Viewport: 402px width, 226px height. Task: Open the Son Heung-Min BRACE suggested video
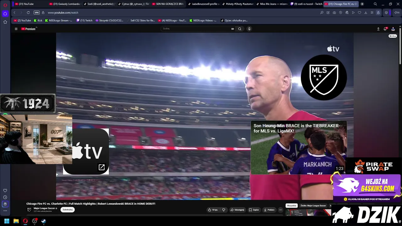pos(299,148)
